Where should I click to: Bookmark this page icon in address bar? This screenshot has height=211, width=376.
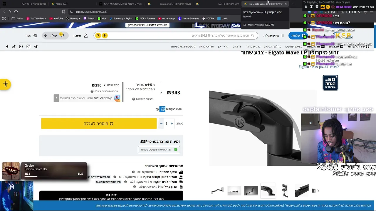(63, 12)
